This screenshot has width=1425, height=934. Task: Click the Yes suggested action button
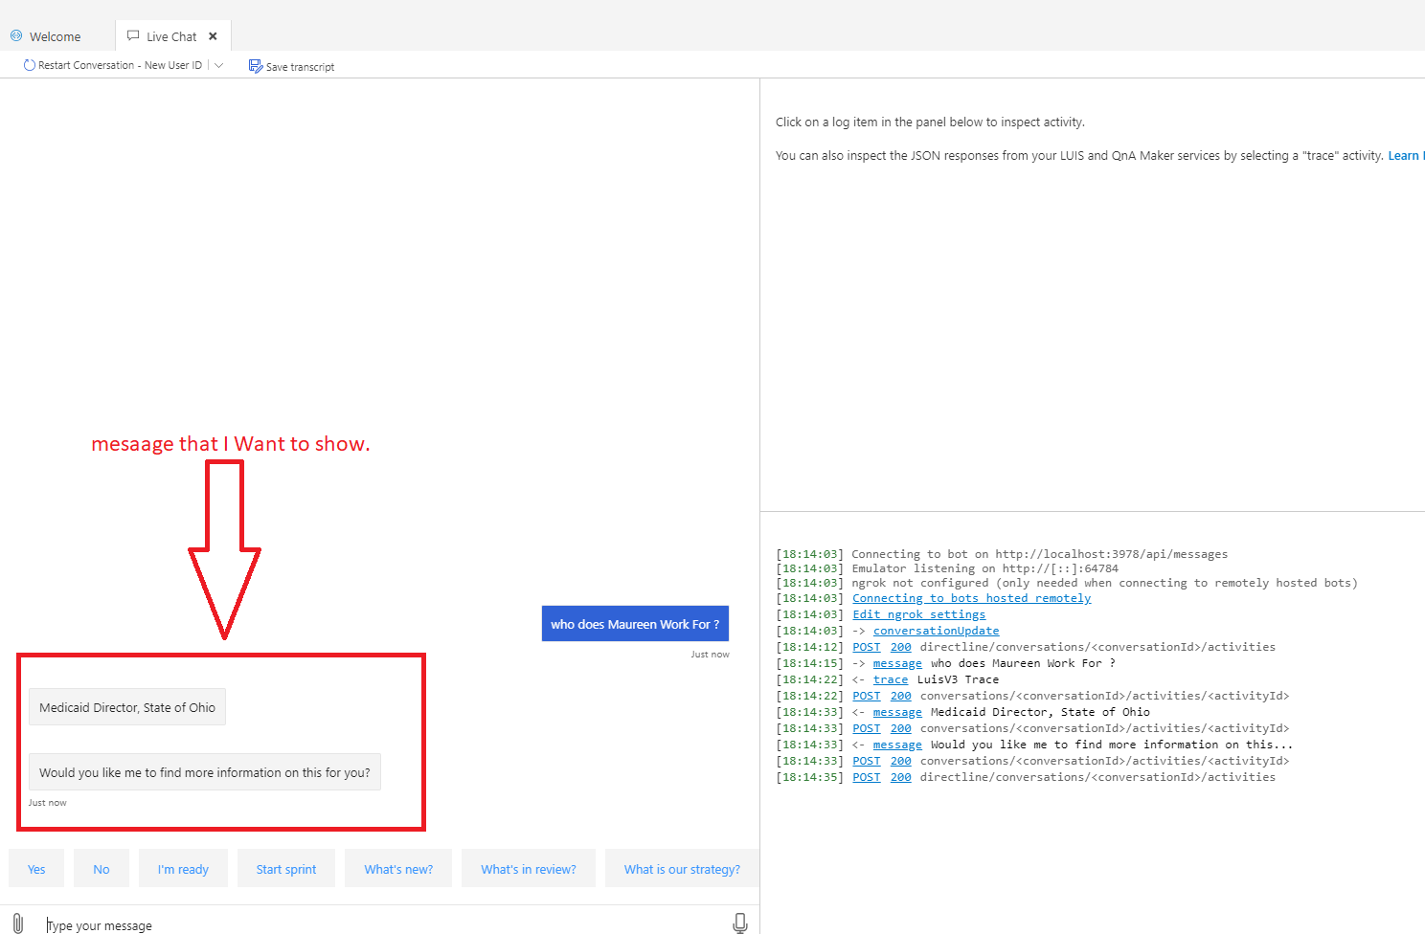(35, 868)
